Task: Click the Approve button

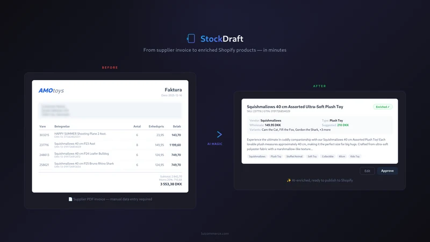Action: click(387, 170)
